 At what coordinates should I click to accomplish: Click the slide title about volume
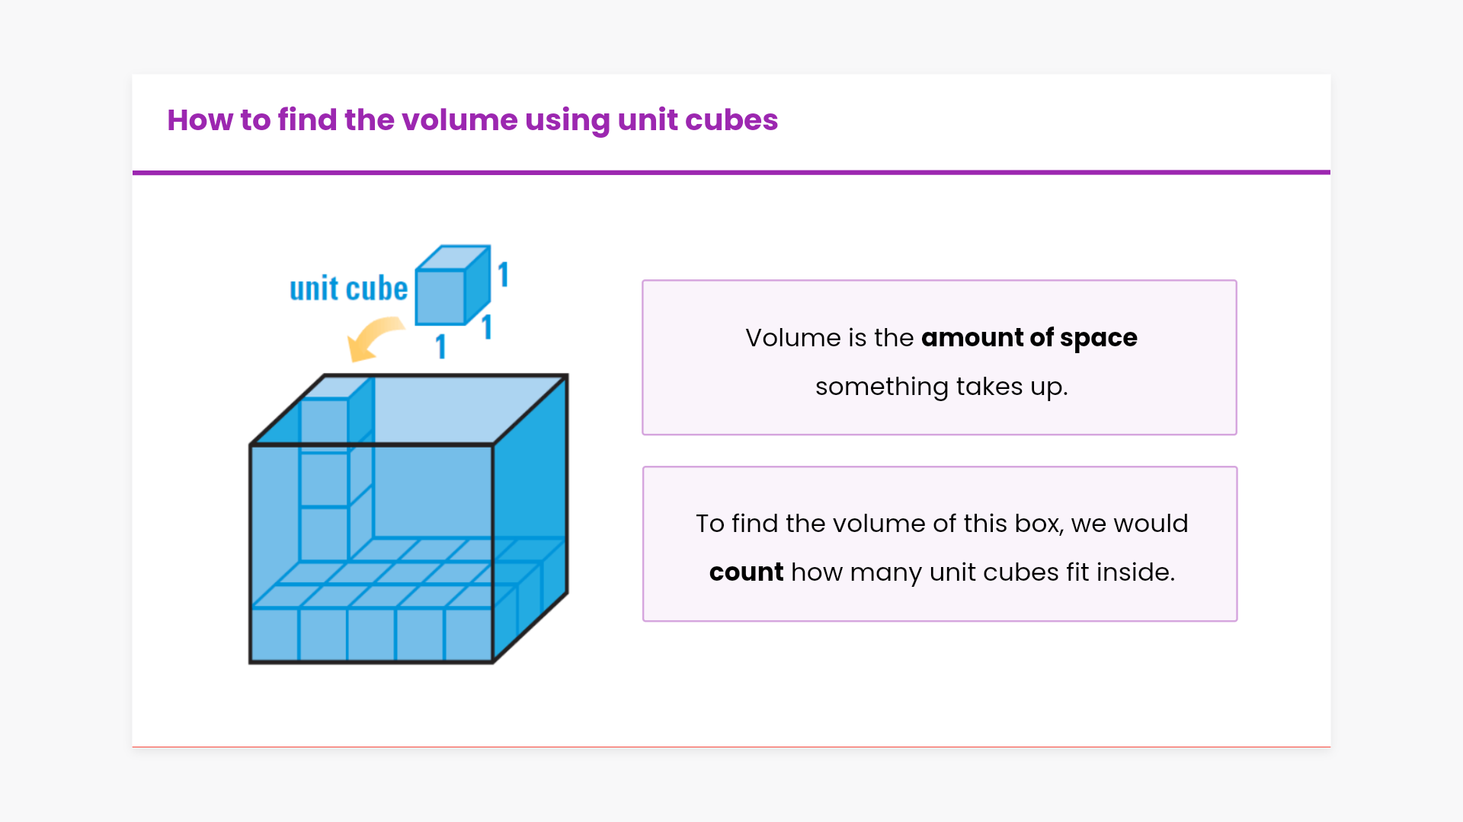pyautogui.click(x=472, y=120)
